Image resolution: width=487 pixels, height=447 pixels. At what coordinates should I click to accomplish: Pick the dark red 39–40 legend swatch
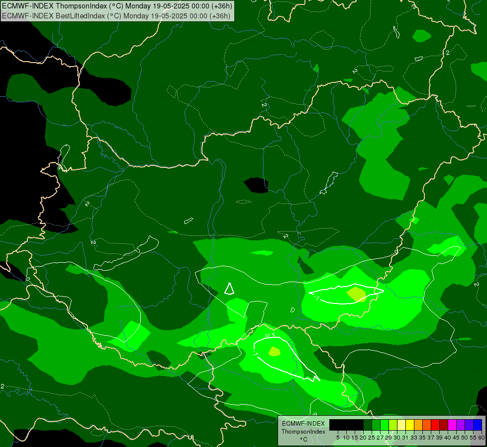pyautogui.click(x=444, y=425)
